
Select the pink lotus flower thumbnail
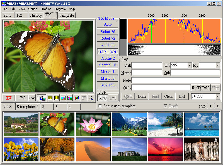pos(93,124)
